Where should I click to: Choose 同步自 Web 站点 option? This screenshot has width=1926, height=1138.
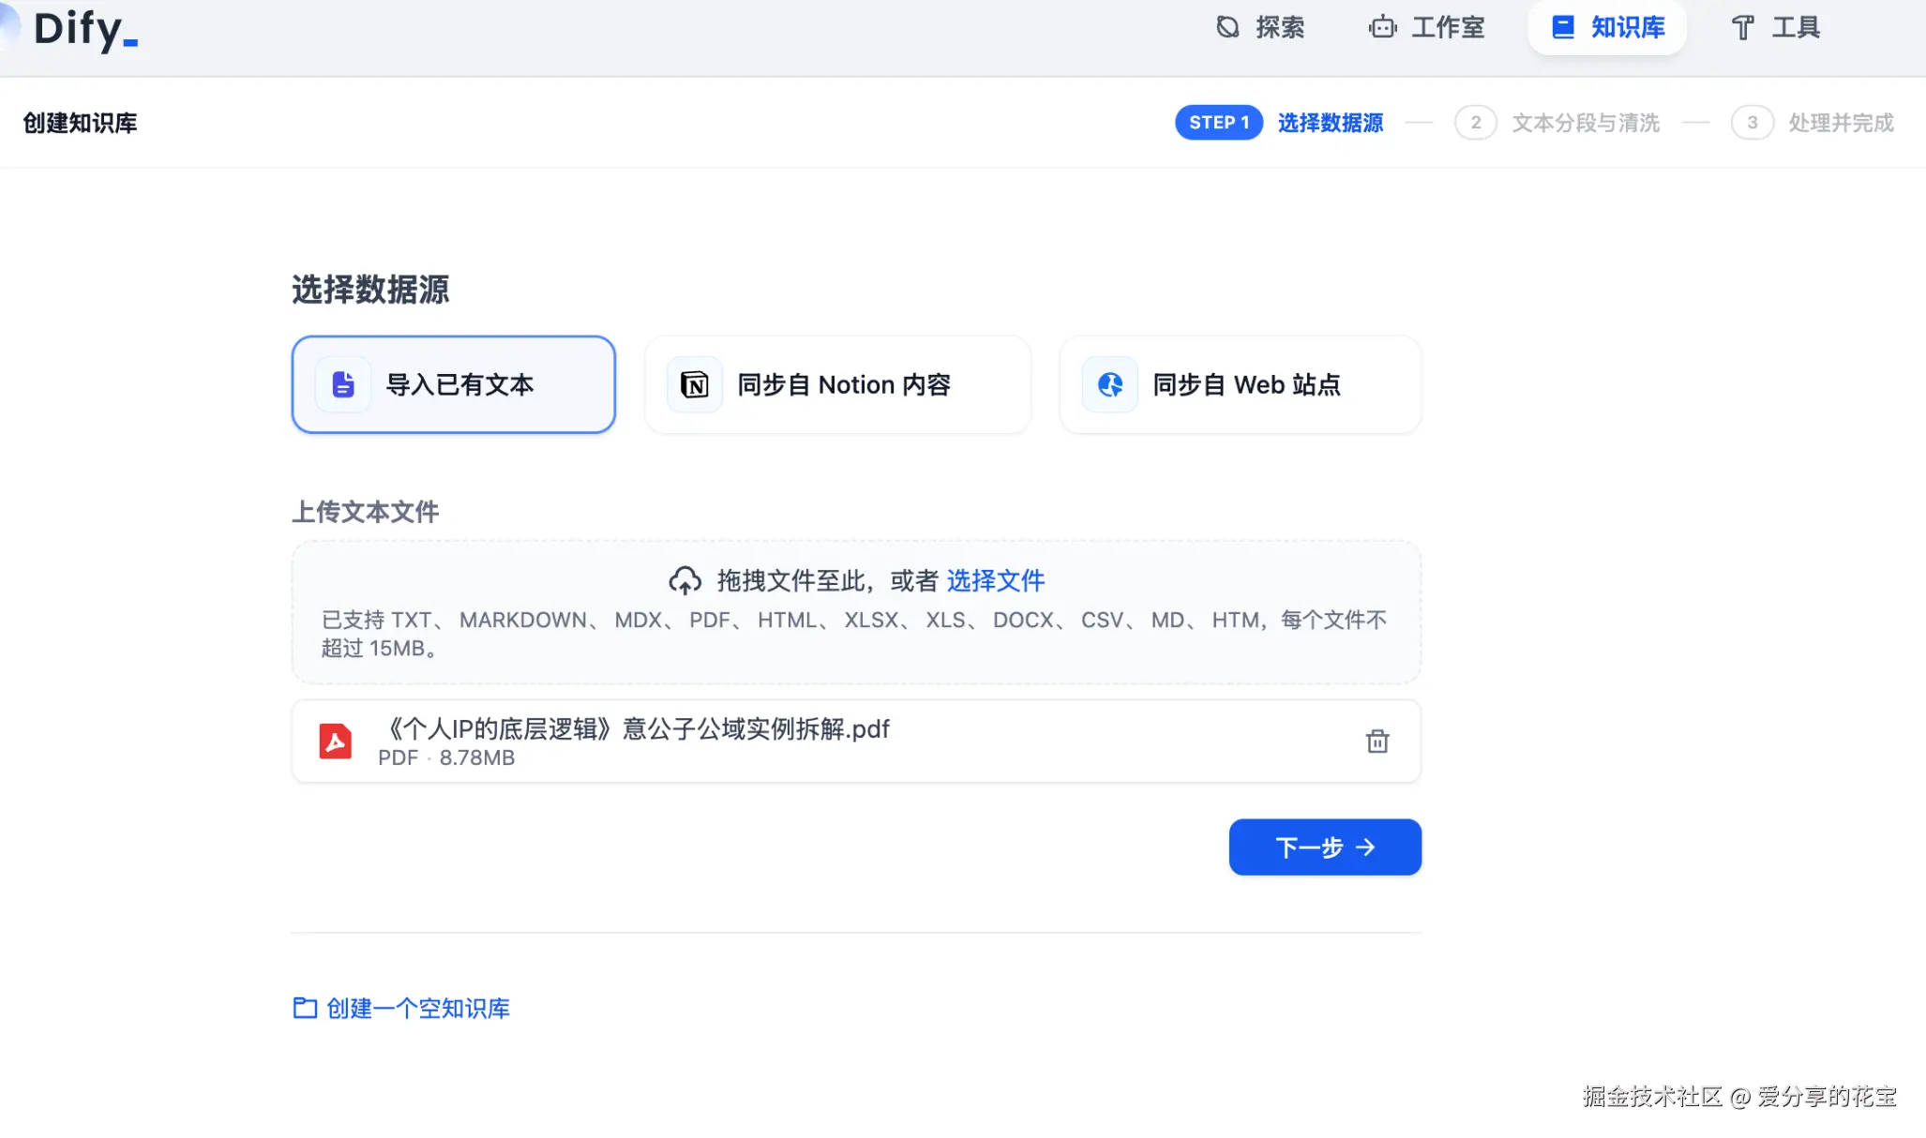click(1245, 385)
